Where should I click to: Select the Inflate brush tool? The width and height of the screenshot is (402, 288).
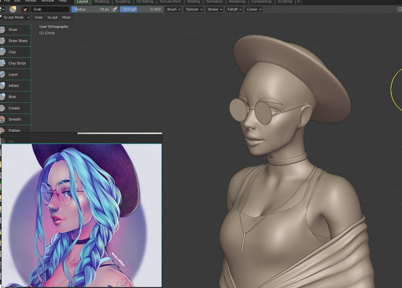coord(15,86)
